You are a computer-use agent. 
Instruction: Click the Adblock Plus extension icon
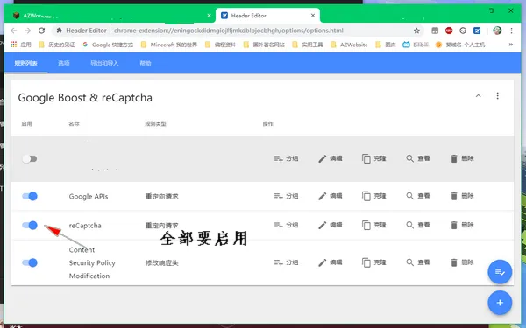click(x=449, y=31)
